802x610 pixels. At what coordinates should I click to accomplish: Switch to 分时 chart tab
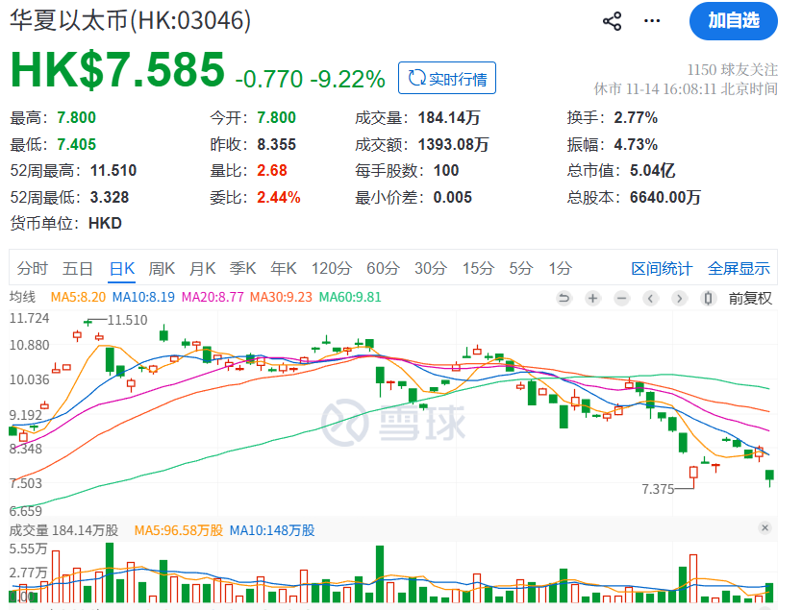coord(33,268)
